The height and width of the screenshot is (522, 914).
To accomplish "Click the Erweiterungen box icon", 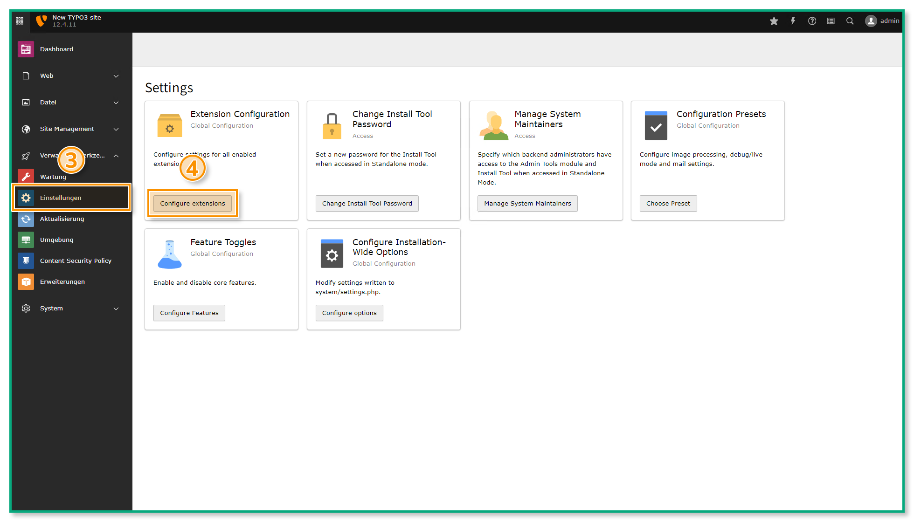I will [26, 282].
